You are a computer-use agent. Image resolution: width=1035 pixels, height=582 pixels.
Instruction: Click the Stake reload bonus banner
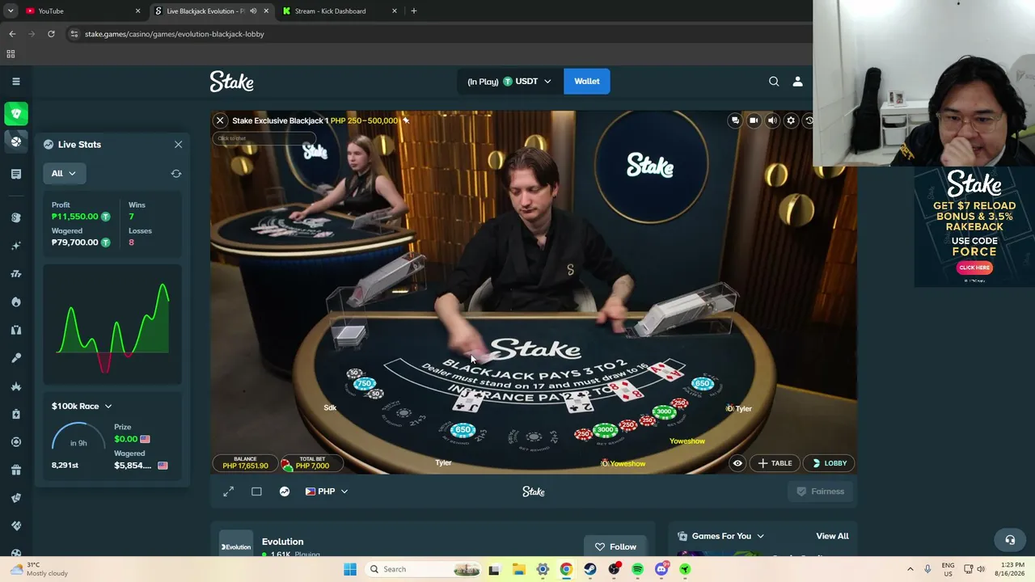pyautogui.click(x=974, y=226)
